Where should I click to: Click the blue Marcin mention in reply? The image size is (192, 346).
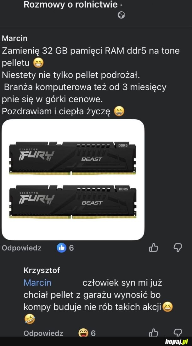coord(37,283)
